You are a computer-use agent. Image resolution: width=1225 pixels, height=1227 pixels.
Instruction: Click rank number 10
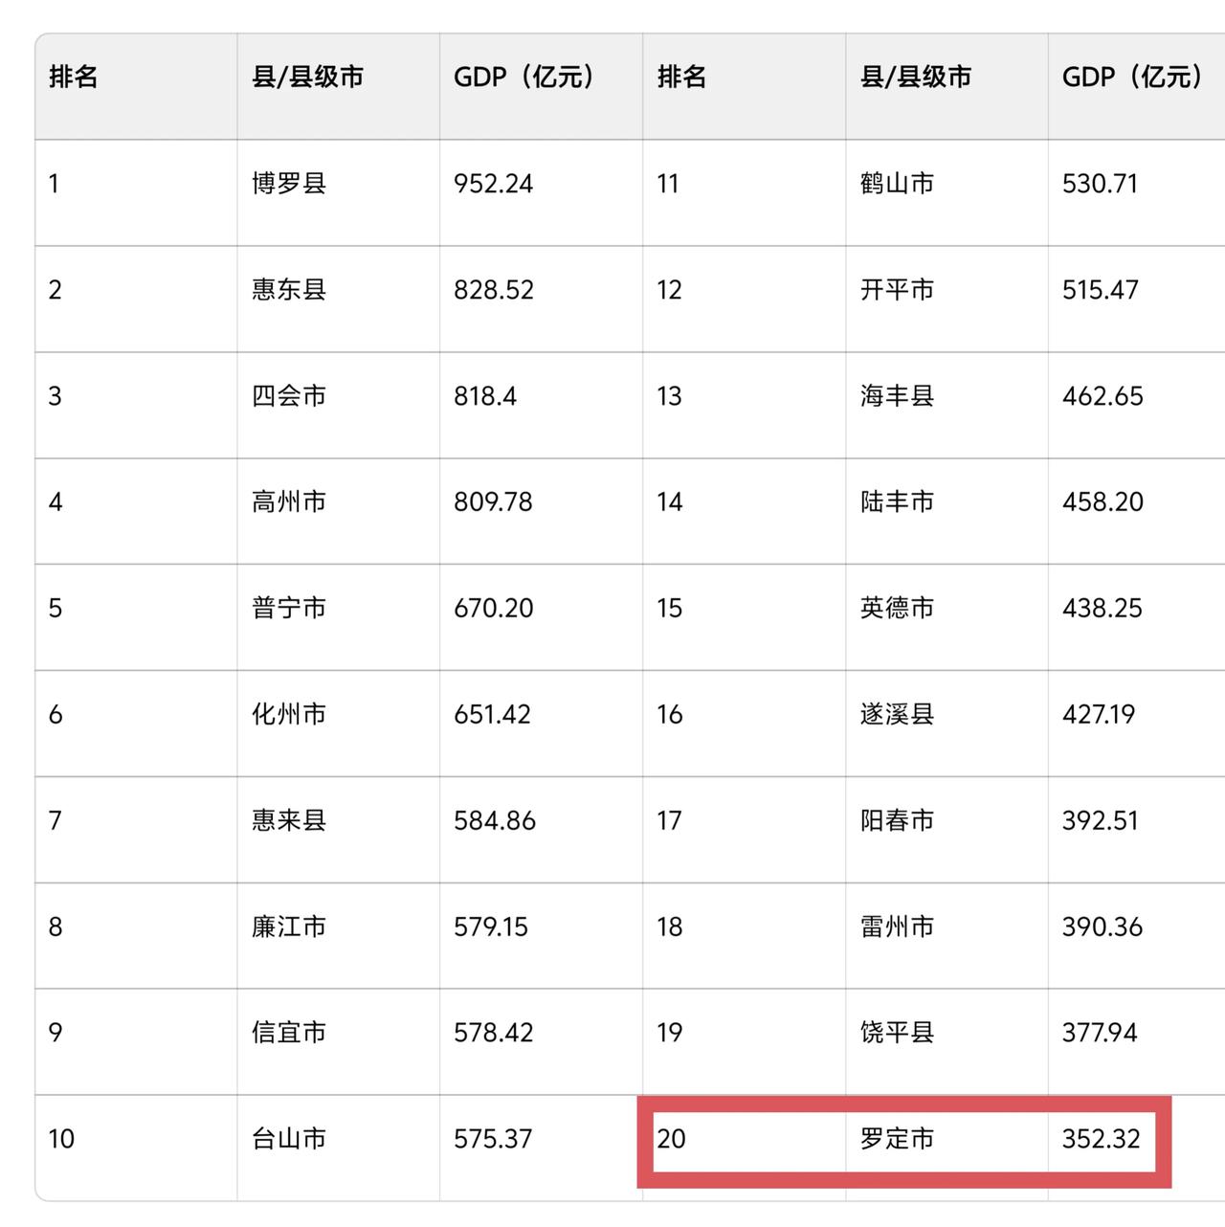click(x=61, y=1138)
